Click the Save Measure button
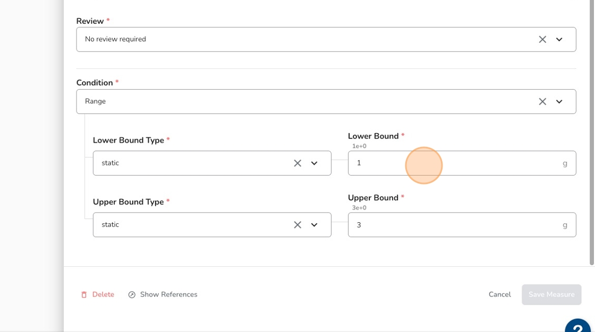Screen dimensions: 595x332 pos(551,294)
